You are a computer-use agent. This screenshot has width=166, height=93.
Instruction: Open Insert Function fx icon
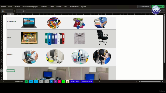point(23,11)
